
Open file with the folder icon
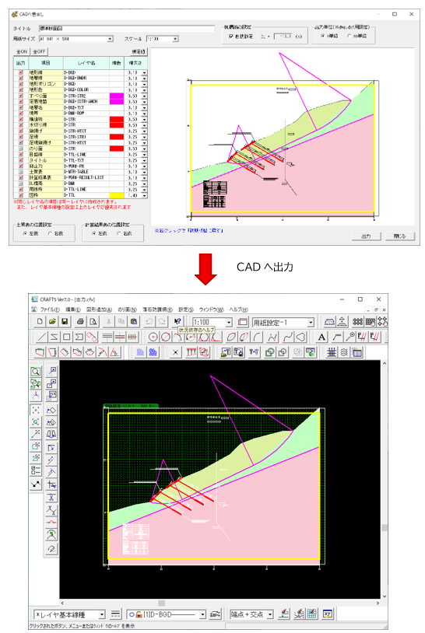click(x=52, y=322)
